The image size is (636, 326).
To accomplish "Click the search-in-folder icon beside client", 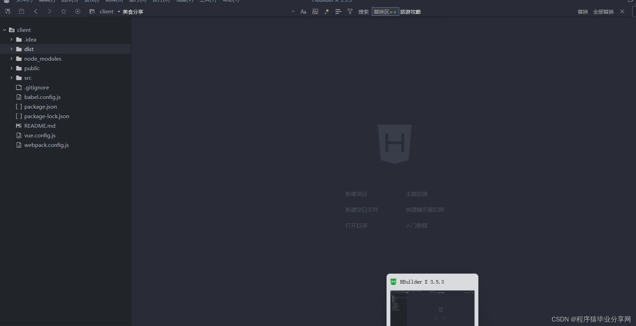I will point(92,11).
